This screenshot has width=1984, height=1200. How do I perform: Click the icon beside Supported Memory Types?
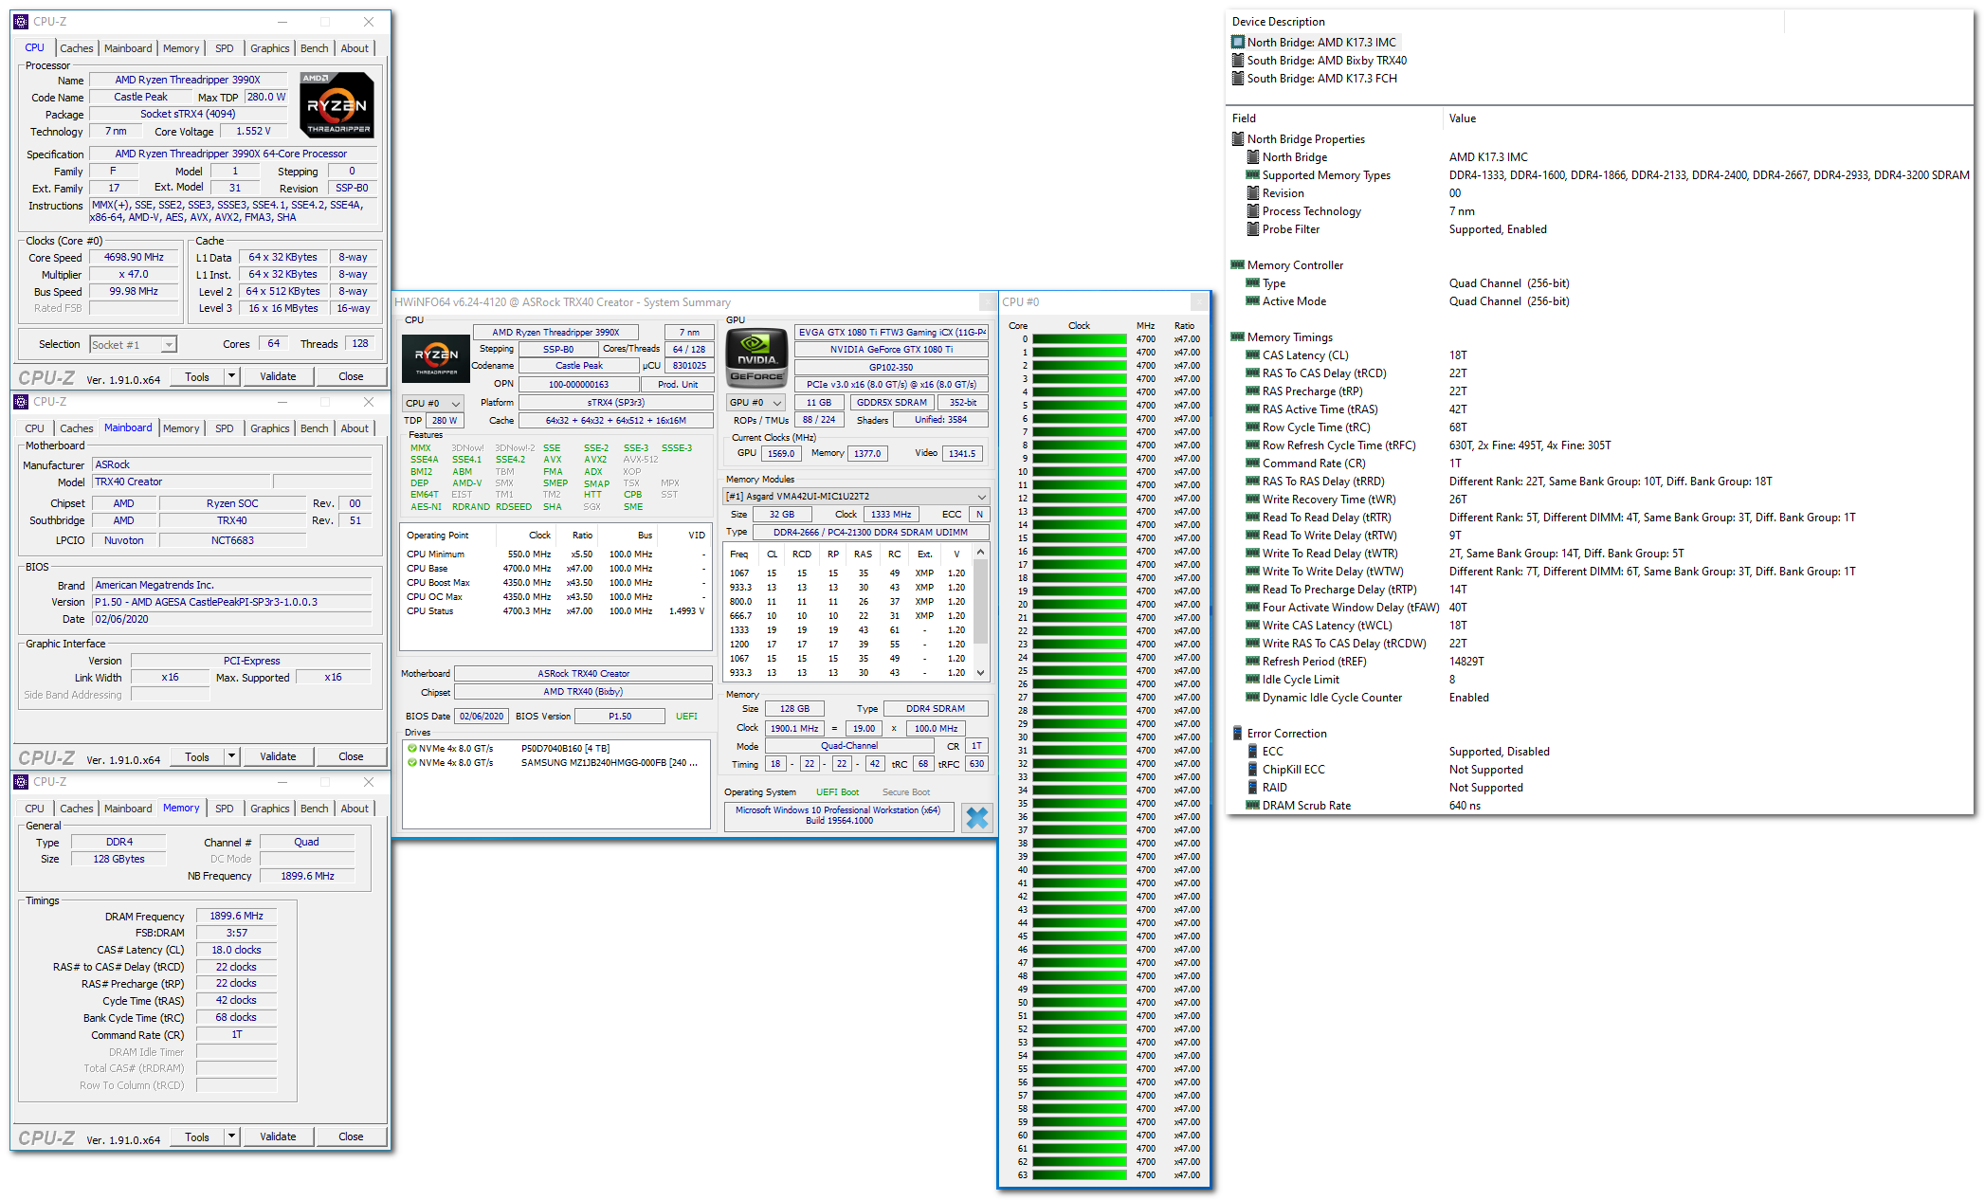(1253, 175)
